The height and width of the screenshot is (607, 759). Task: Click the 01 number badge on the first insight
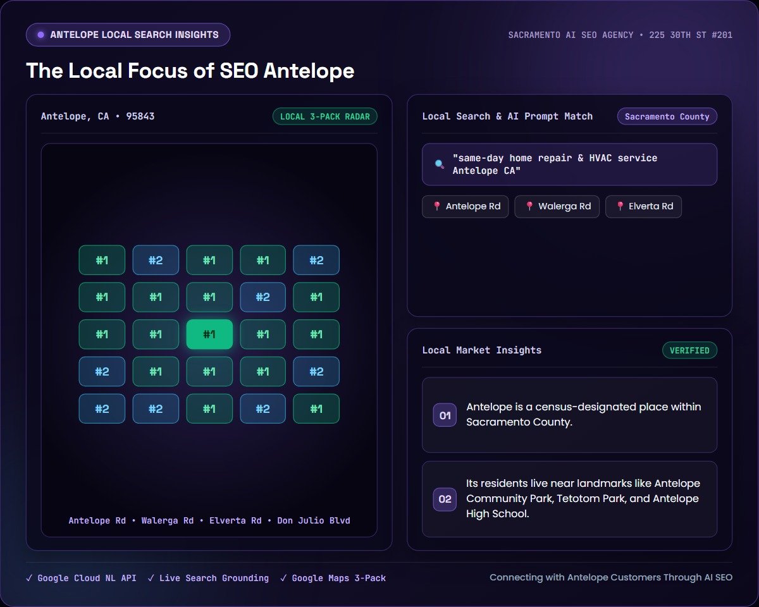[x=445, y=415]
